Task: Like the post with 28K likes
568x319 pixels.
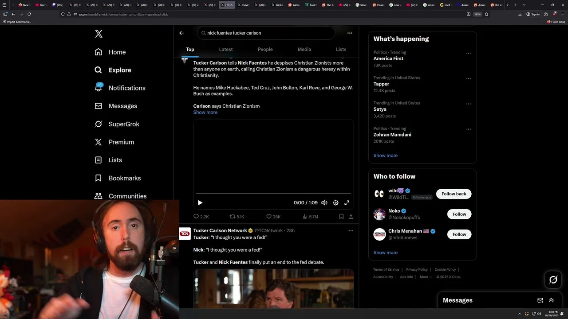Action: (273, 217)
